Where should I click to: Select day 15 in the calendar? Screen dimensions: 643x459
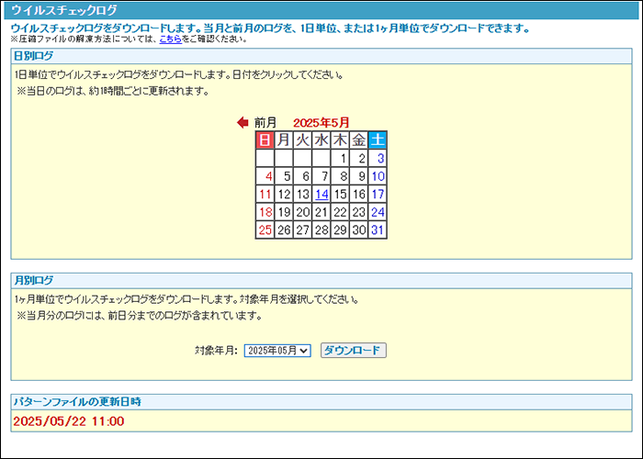pos(340,195)
